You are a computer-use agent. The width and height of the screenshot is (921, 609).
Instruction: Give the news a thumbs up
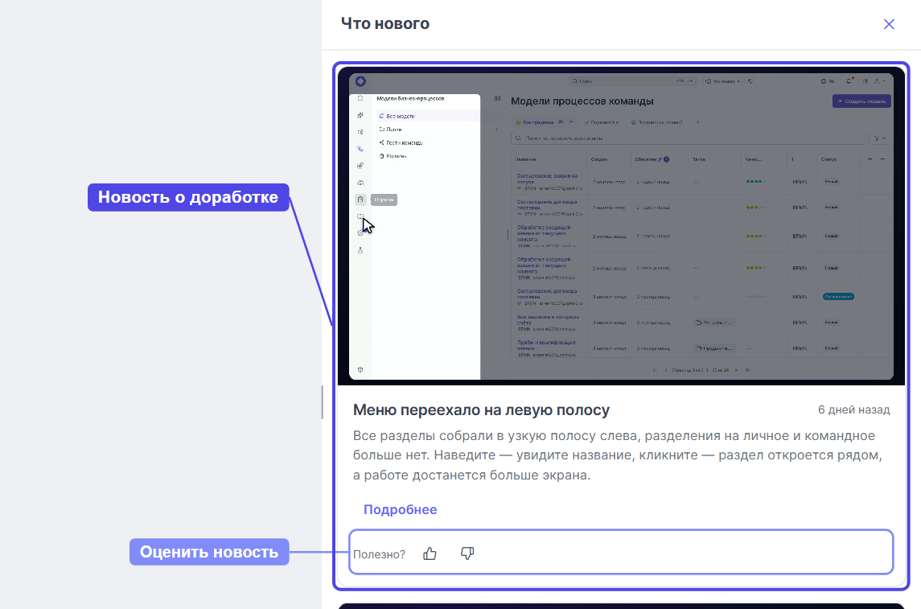[x=430, y=553]
